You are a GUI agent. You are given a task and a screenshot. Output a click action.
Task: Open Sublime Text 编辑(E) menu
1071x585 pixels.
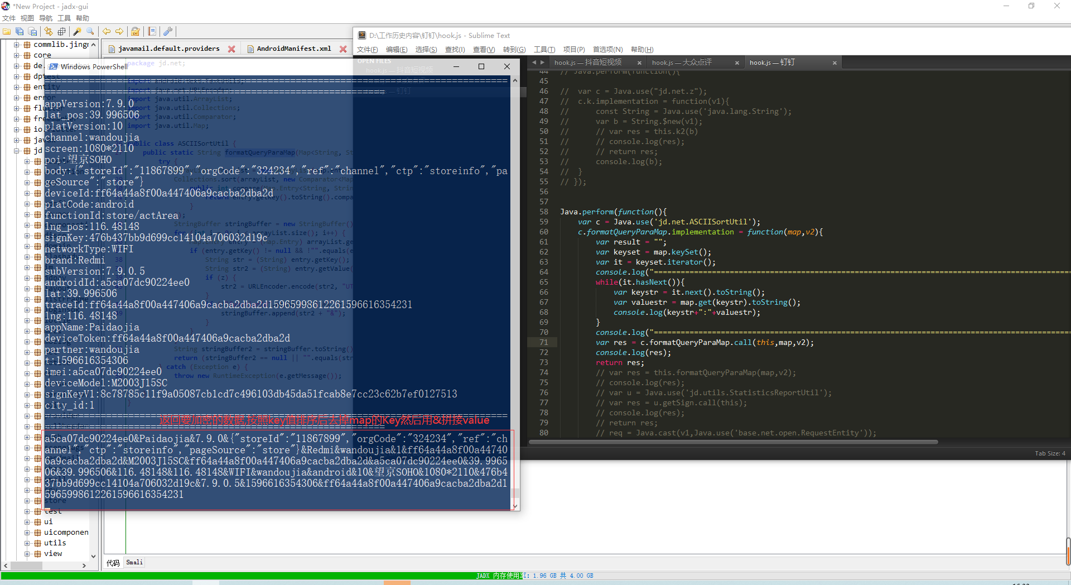point(397,50)
